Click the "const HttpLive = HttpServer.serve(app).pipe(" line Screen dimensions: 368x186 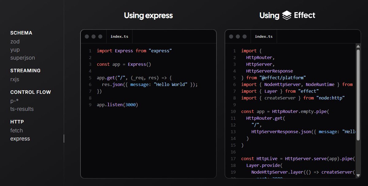point(298,159)
